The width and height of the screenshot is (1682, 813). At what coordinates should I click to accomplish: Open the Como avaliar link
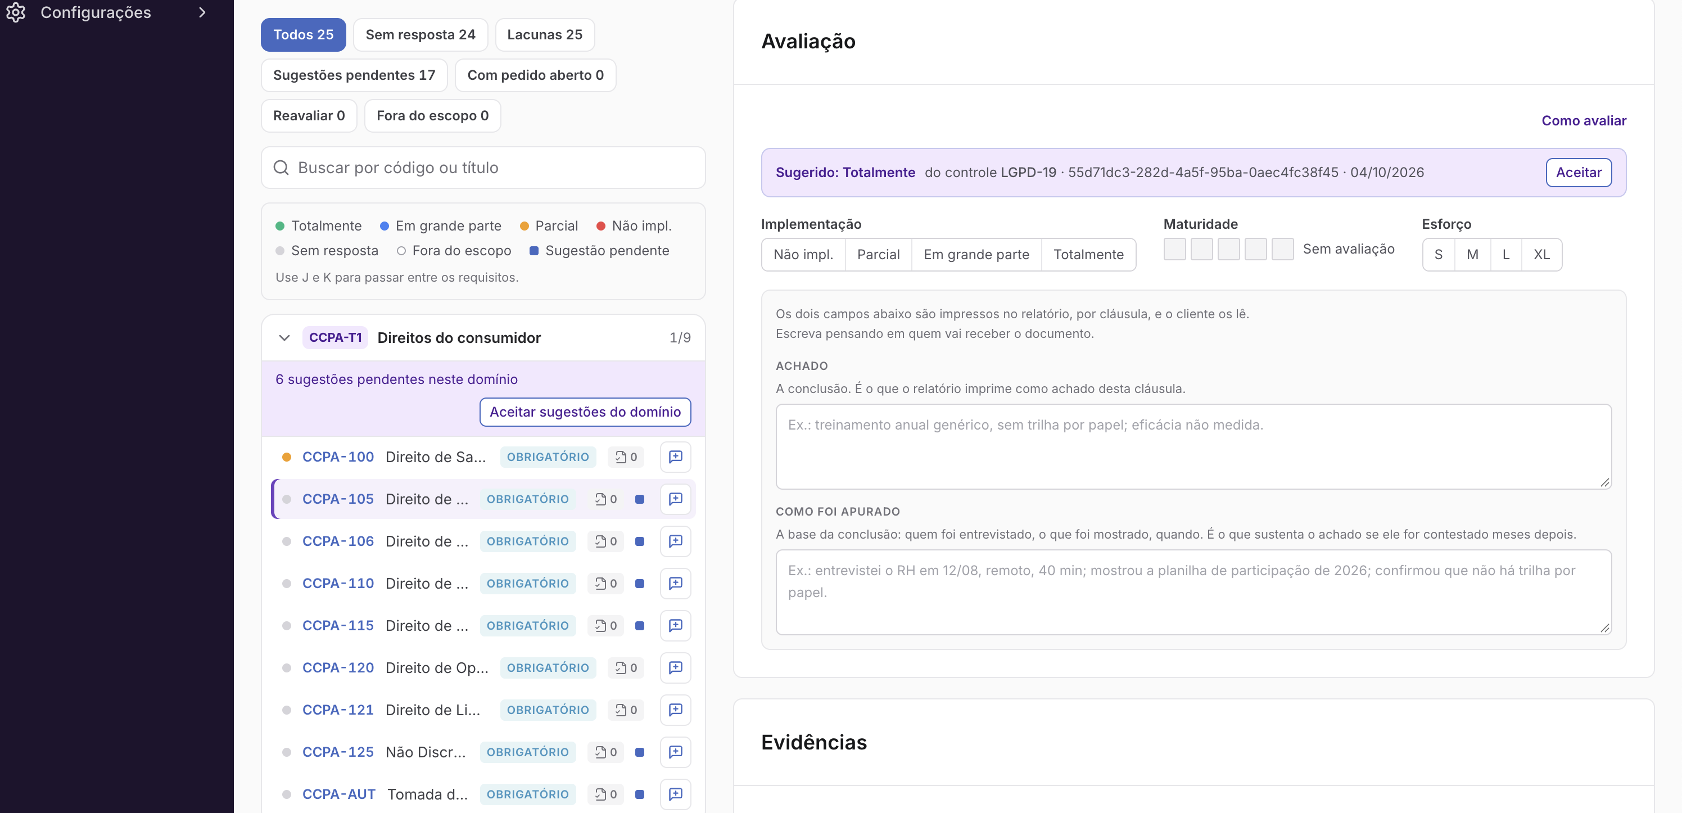coord(1584,121)
